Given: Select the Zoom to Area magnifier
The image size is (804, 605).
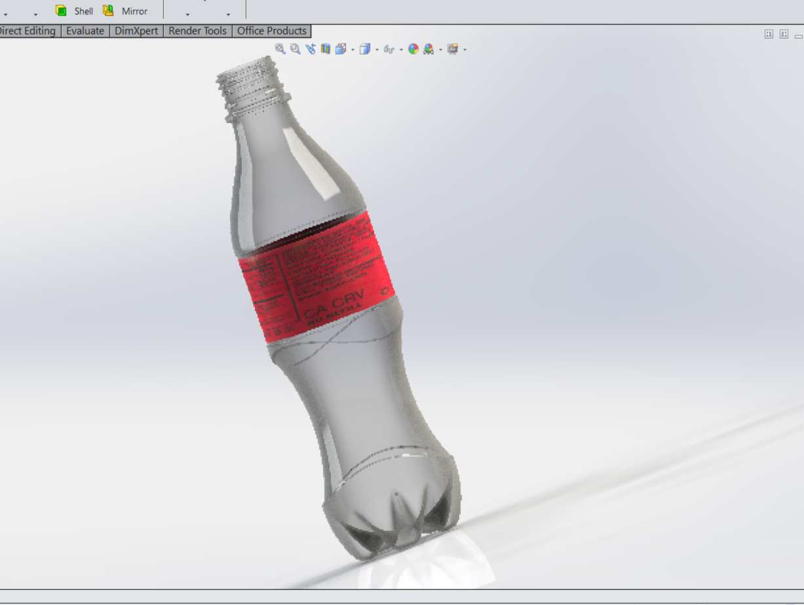Looking at the screenshot, I should pyautogui.click(x=296, y=49).
